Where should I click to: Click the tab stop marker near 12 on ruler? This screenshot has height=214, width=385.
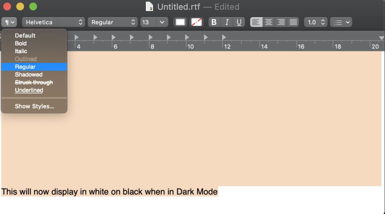coord(224,37)
